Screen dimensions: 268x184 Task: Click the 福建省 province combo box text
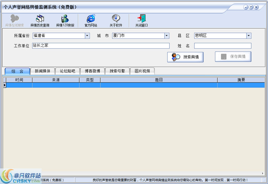click(x=39, y=35)
